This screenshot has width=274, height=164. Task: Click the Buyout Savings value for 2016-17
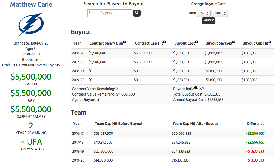click(213, 53)
